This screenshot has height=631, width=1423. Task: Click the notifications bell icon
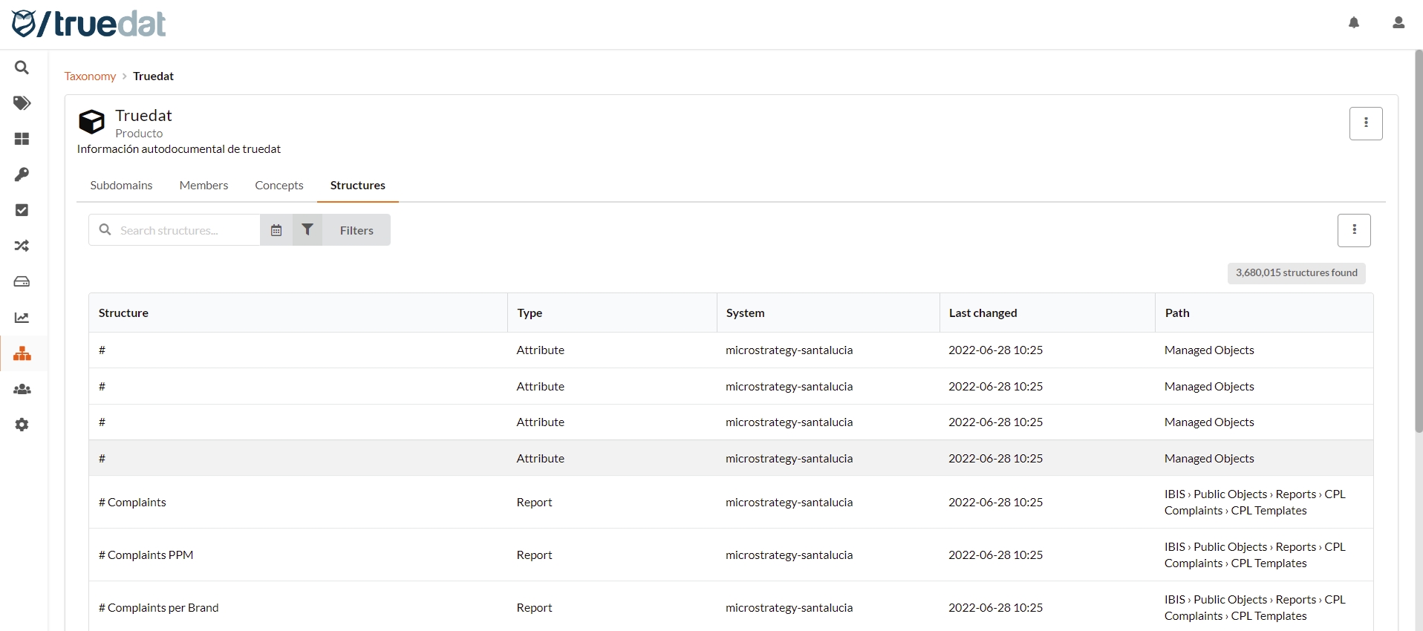pyautogui.click(x=1354, y=23)
